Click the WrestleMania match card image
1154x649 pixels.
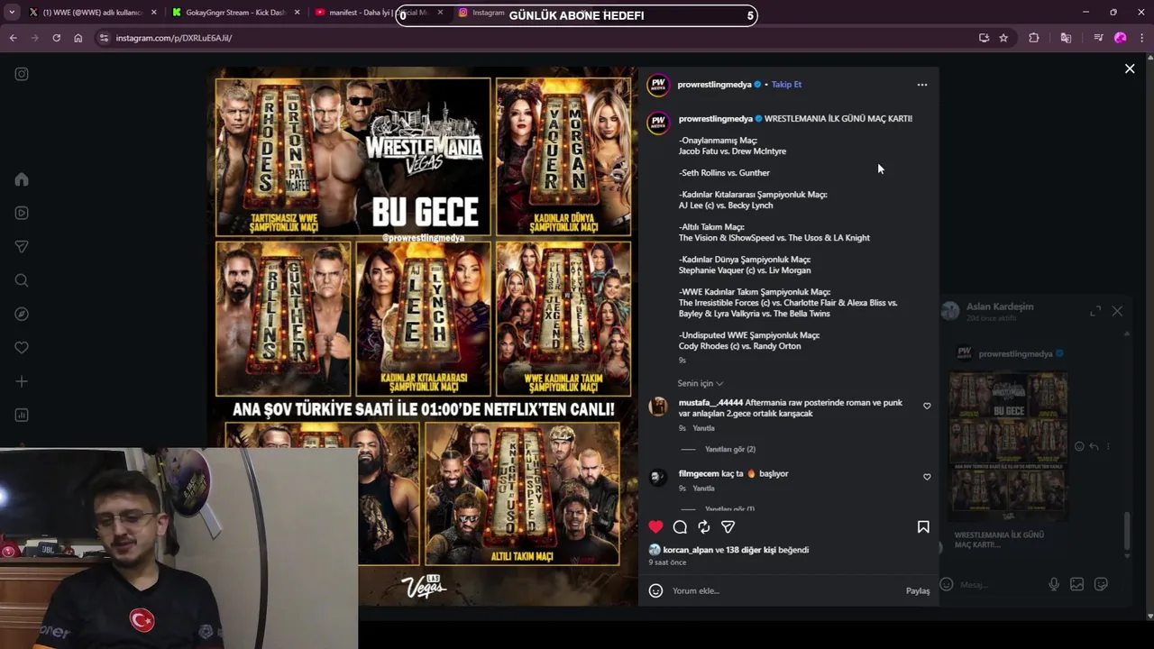(x=425, y=336)
